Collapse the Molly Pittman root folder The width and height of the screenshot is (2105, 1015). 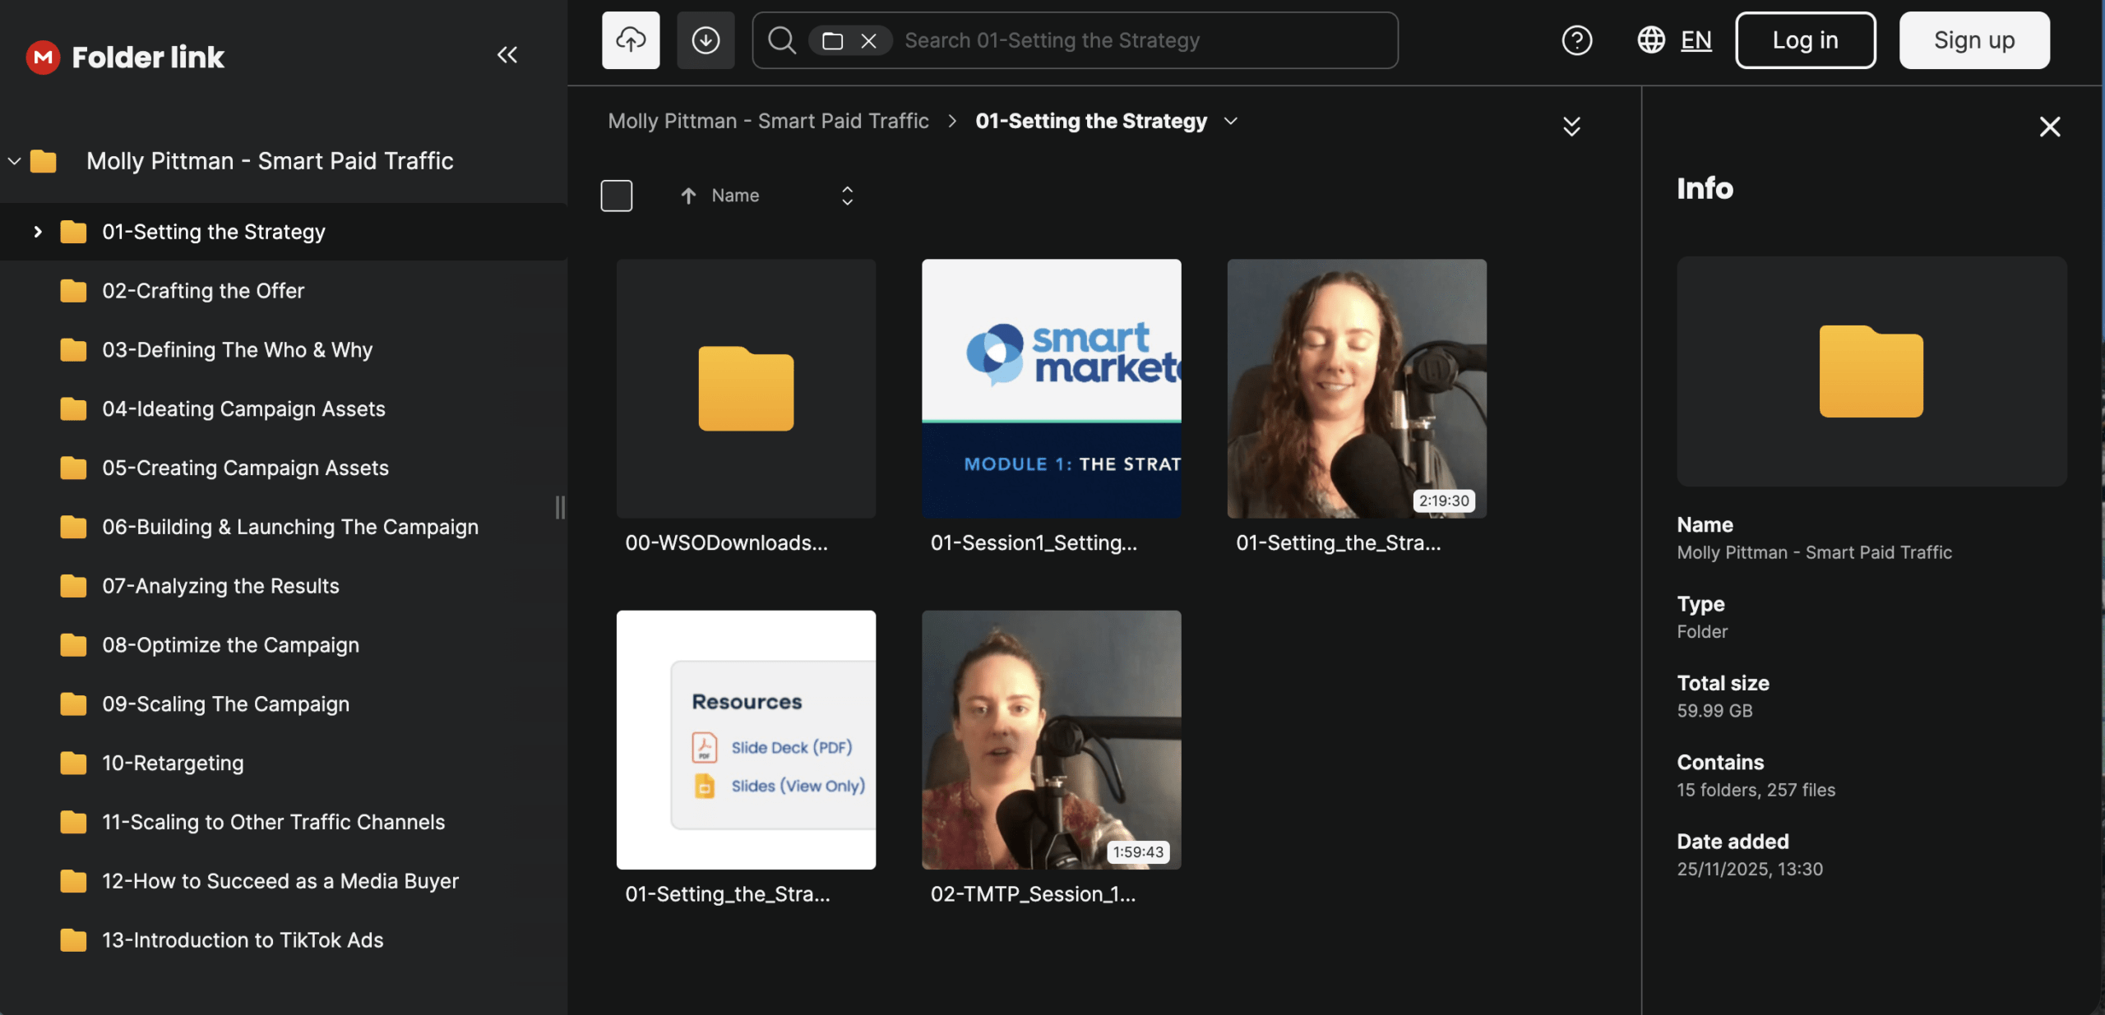coord(14,161)
